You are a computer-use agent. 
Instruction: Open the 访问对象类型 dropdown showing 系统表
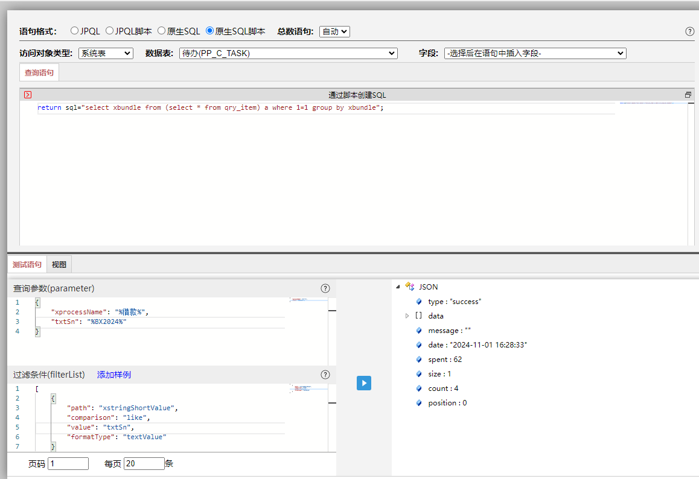coord(106,53)
